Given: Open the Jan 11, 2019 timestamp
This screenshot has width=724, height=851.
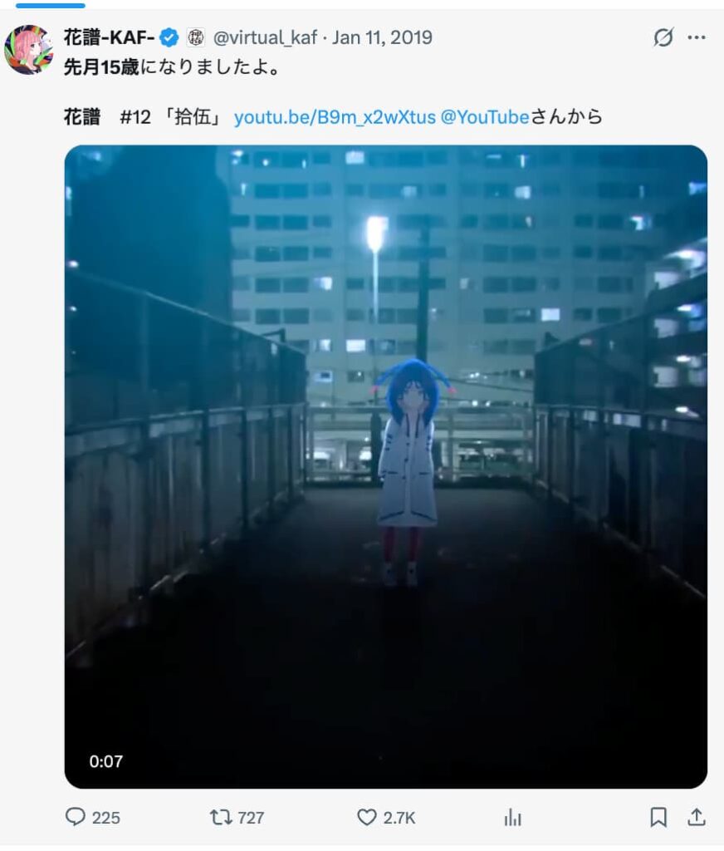Looking at the screenshot, I should click(x=382, y=37).
